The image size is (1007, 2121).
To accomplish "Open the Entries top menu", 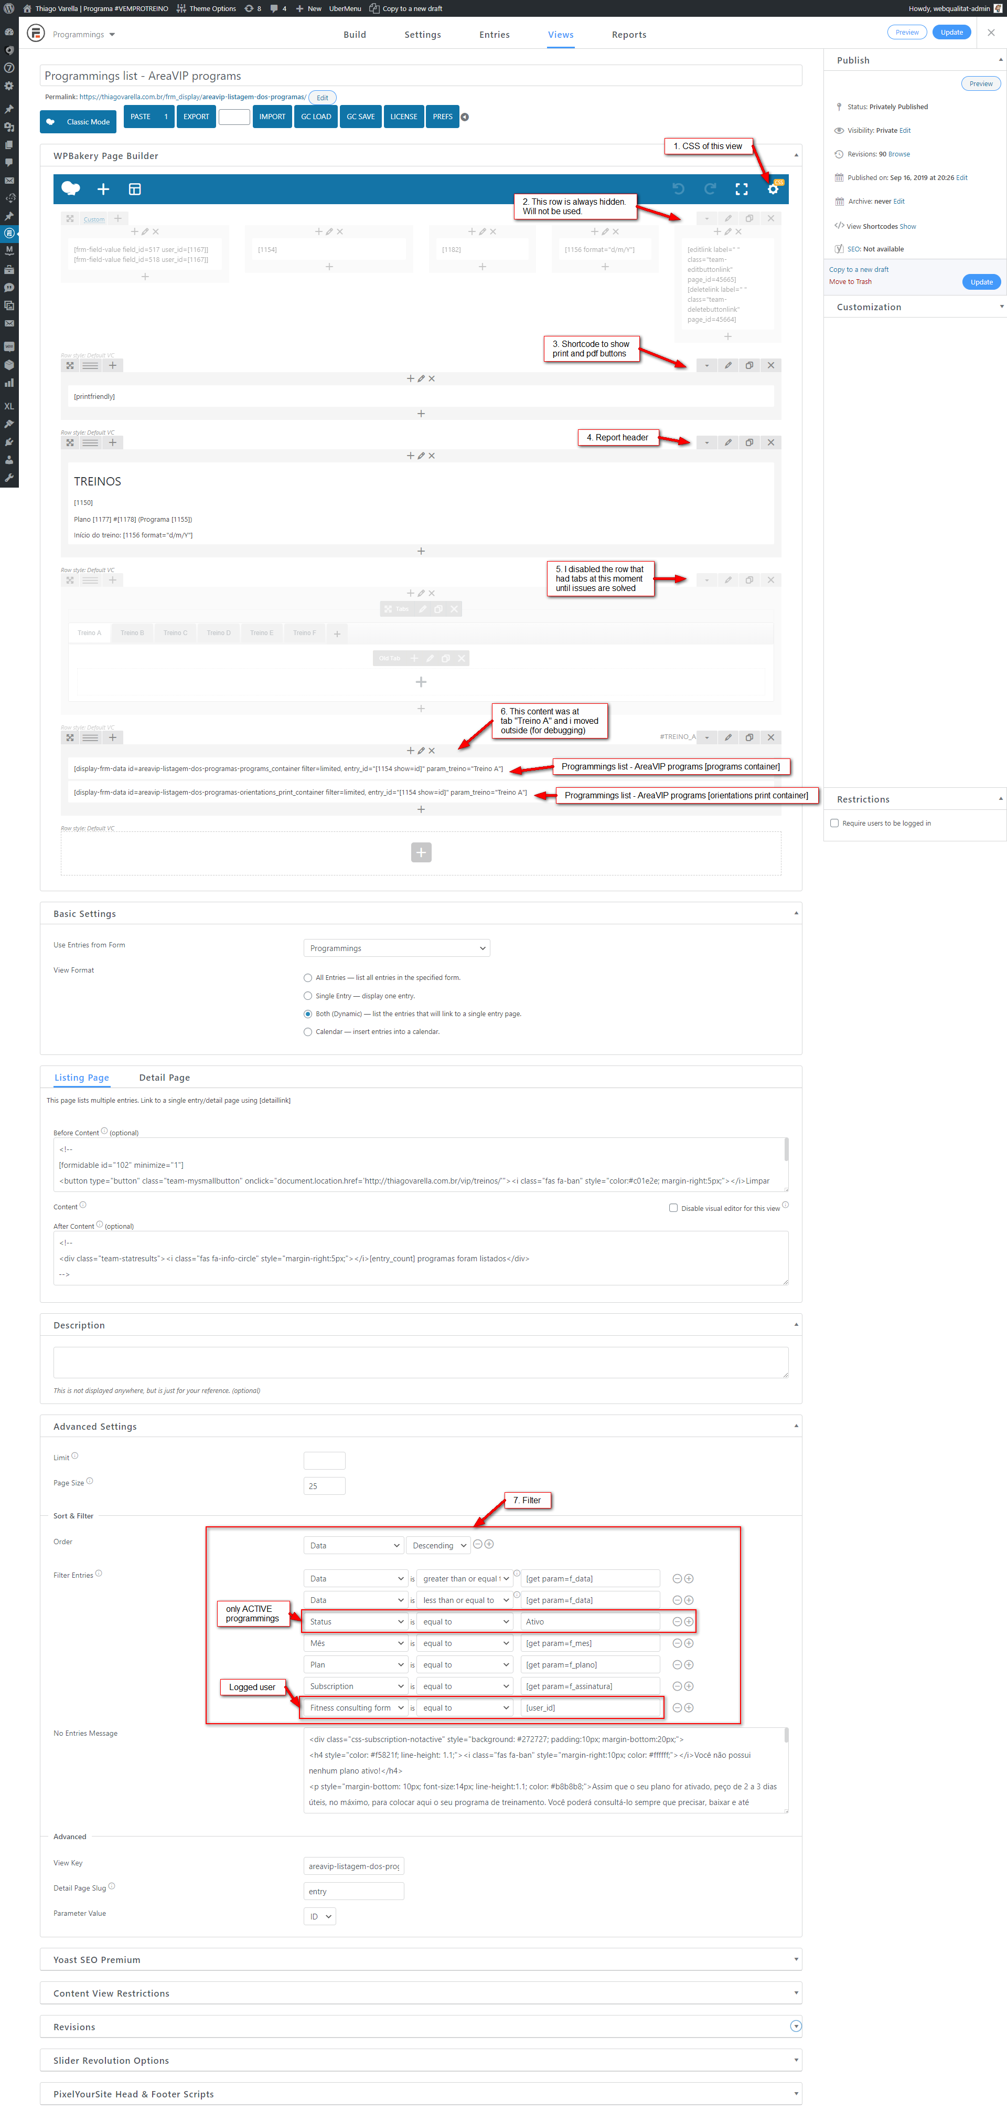I will 495,35.
